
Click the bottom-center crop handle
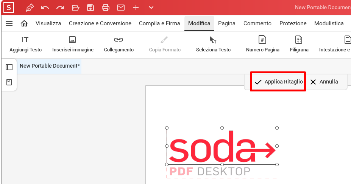222,165
